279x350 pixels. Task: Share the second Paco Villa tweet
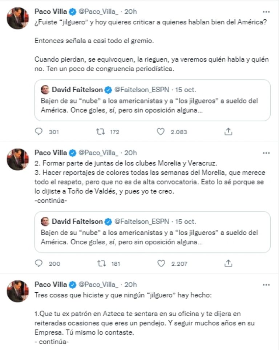click(x=228, y=264)
